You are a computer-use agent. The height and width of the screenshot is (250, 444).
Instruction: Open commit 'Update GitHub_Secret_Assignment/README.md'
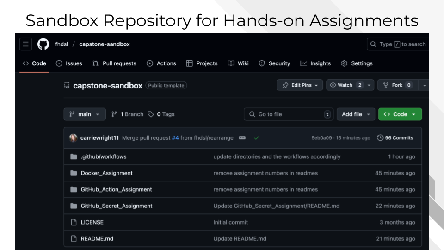pyautogui.click(x=277, y=206)
